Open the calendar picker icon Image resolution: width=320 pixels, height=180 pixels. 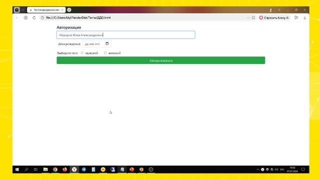coord(107,43)
